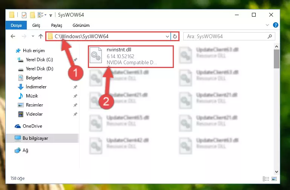Viewport: 290px width, 190px height.
Task: Open the Dosya menu
Action: click(16, 25)
